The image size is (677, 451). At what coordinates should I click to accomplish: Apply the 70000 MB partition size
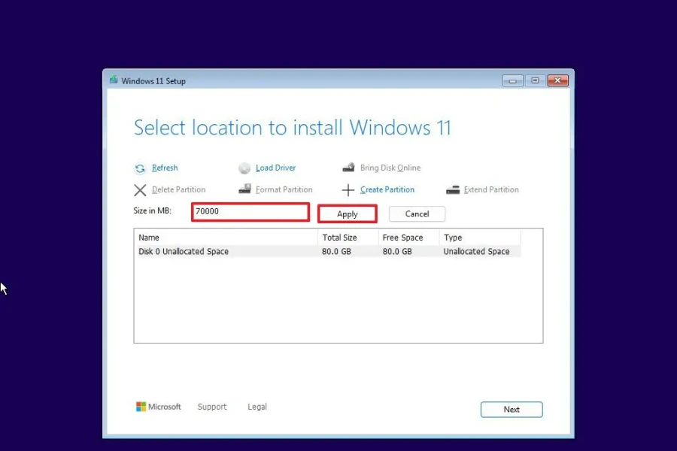pos(347,213)
